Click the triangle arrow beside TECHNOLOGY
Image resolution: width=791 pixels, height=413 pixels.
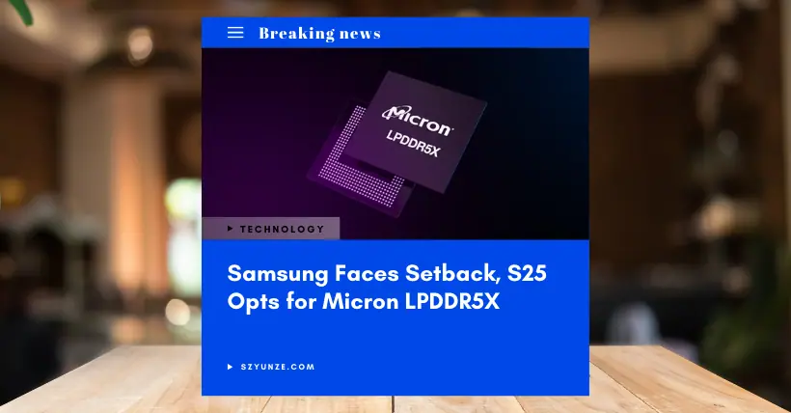pyautogui.click(x=230, y=229)
